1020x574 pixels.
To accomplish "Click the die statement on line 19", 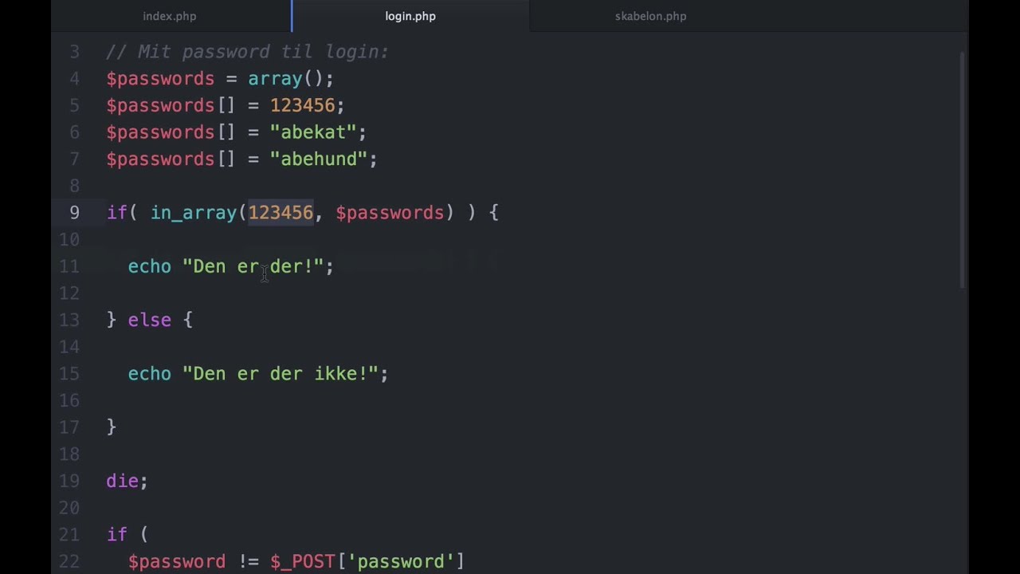I will tap(124, 480).
